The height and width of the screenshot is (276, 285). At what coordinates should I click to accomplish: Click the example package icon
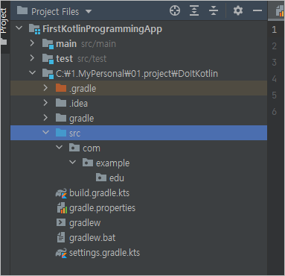pyautogui.click(x=88, y=163)
